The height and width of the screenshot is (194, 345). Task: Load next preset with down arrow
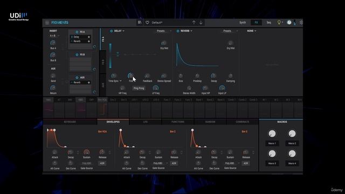tap(201, 23)
